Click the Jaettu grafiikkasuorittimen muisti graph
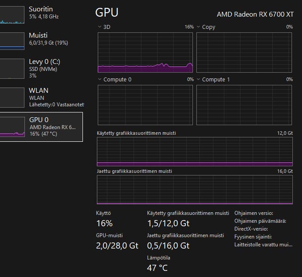This screenshot has width=302, height=277. [194, 189]
